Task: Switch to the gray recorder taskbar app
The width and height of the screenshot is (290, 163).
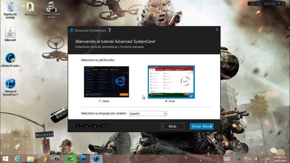Action: [57, 159]
